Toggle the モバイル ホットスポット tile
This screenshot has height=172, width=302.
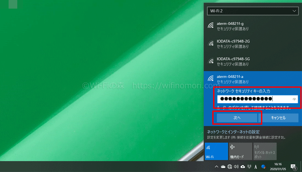click(265, 151)
